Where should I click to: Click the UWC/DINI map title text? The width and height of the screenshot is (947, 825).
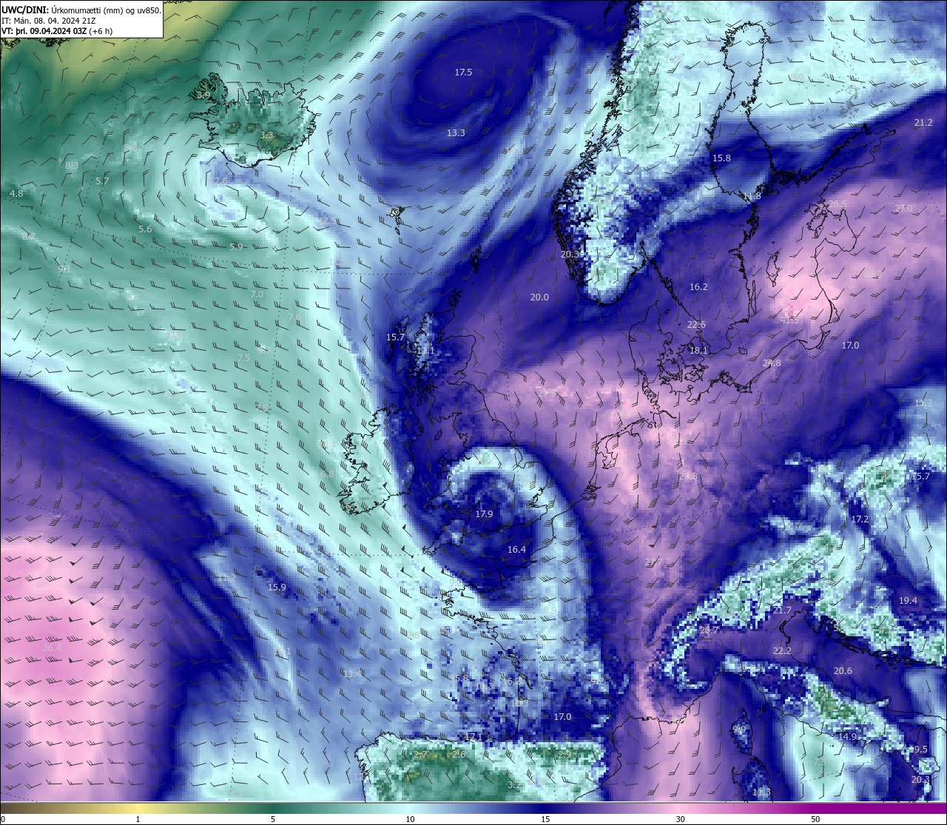[x=81, y=10]
